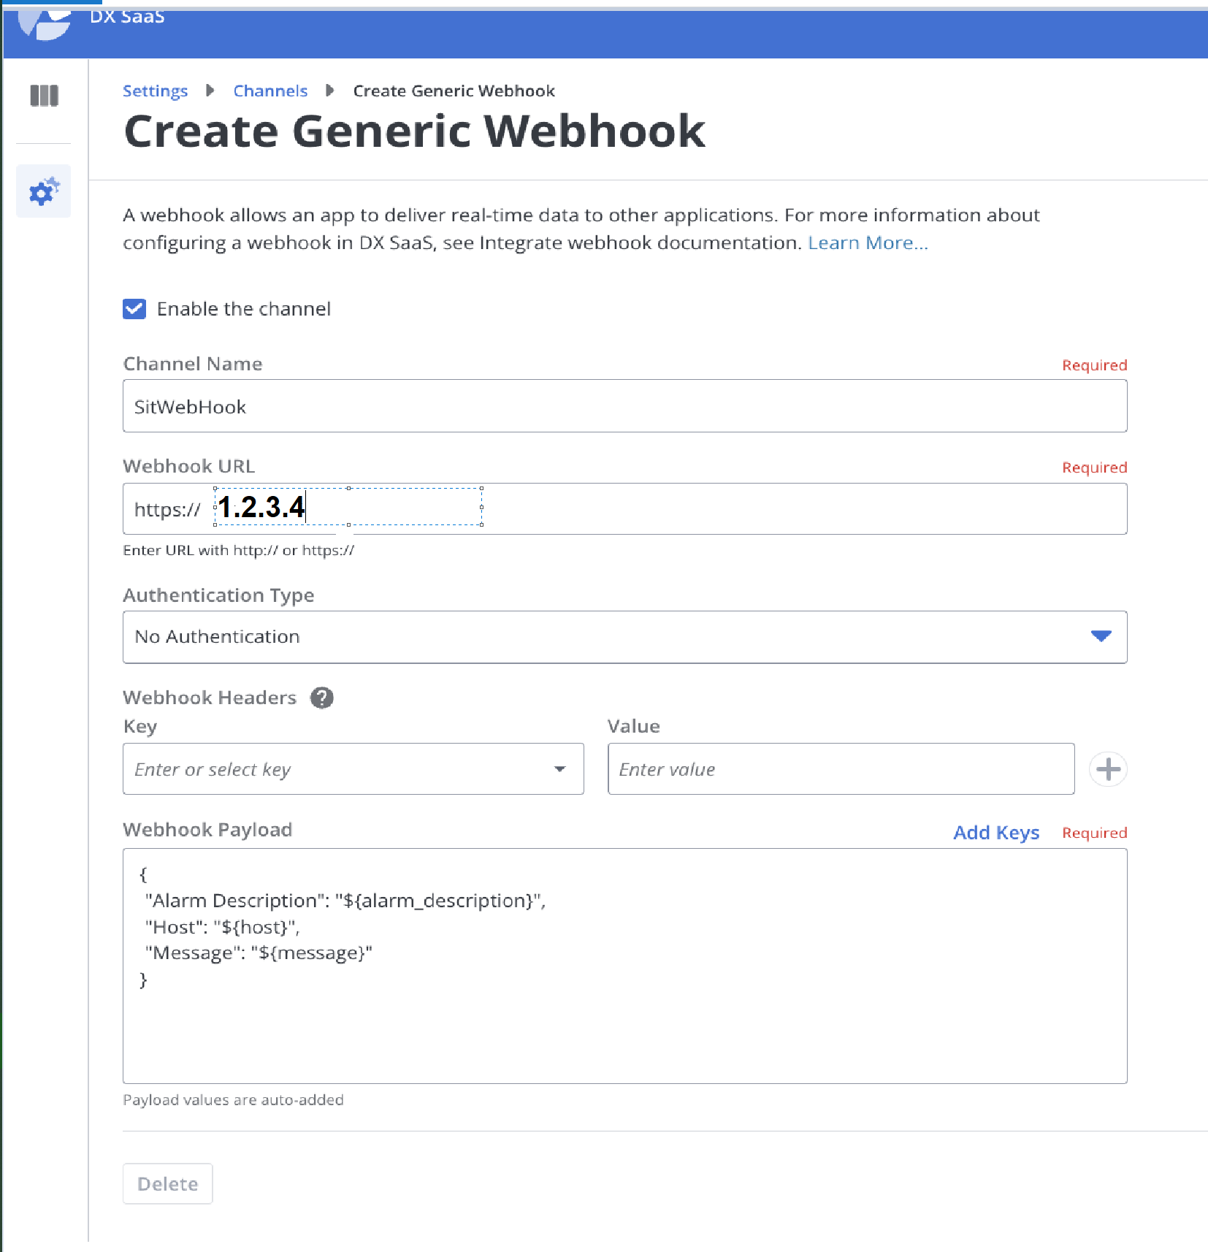Click inside the Webhook Payload text area
1208x1252 pixels.
click(x=624, y=1023)
